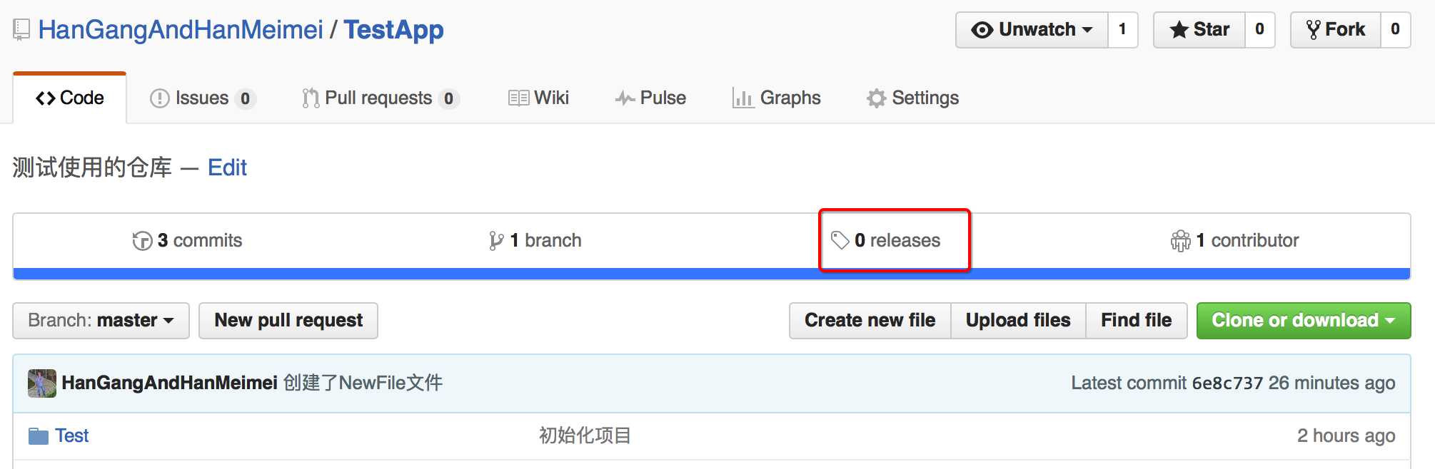View the 3 commits history
Viewport: 1435px width, 469px height.
click(187, 241)
